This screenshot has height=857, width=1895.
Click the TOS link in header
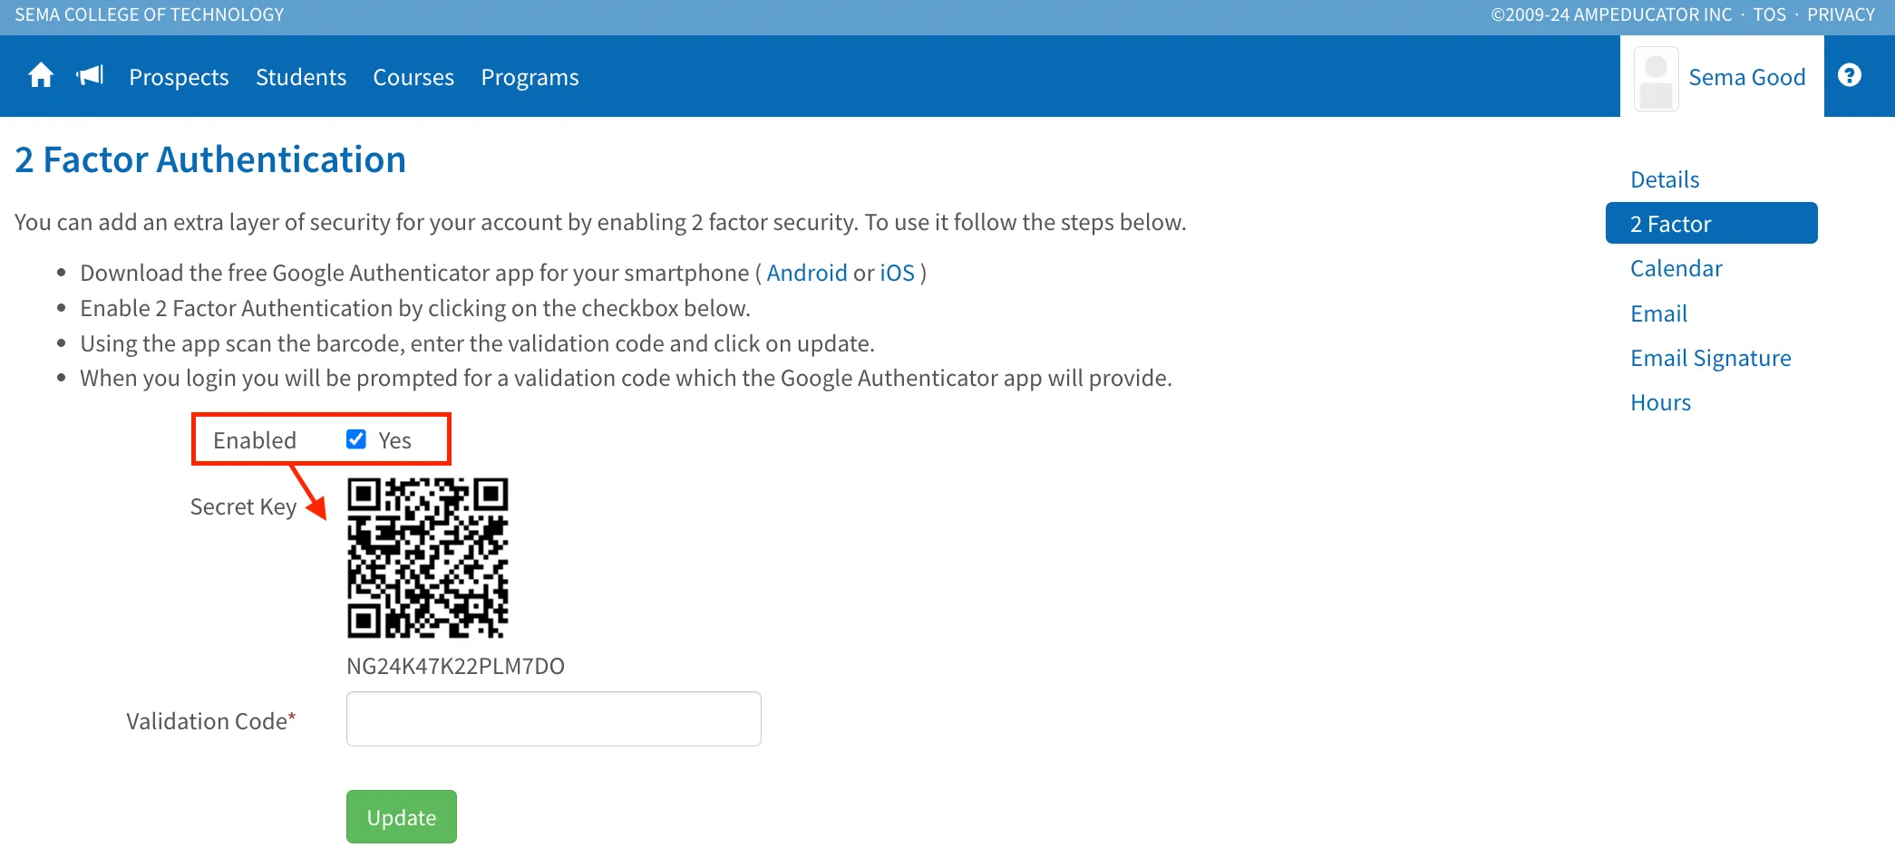(1769, 14)
